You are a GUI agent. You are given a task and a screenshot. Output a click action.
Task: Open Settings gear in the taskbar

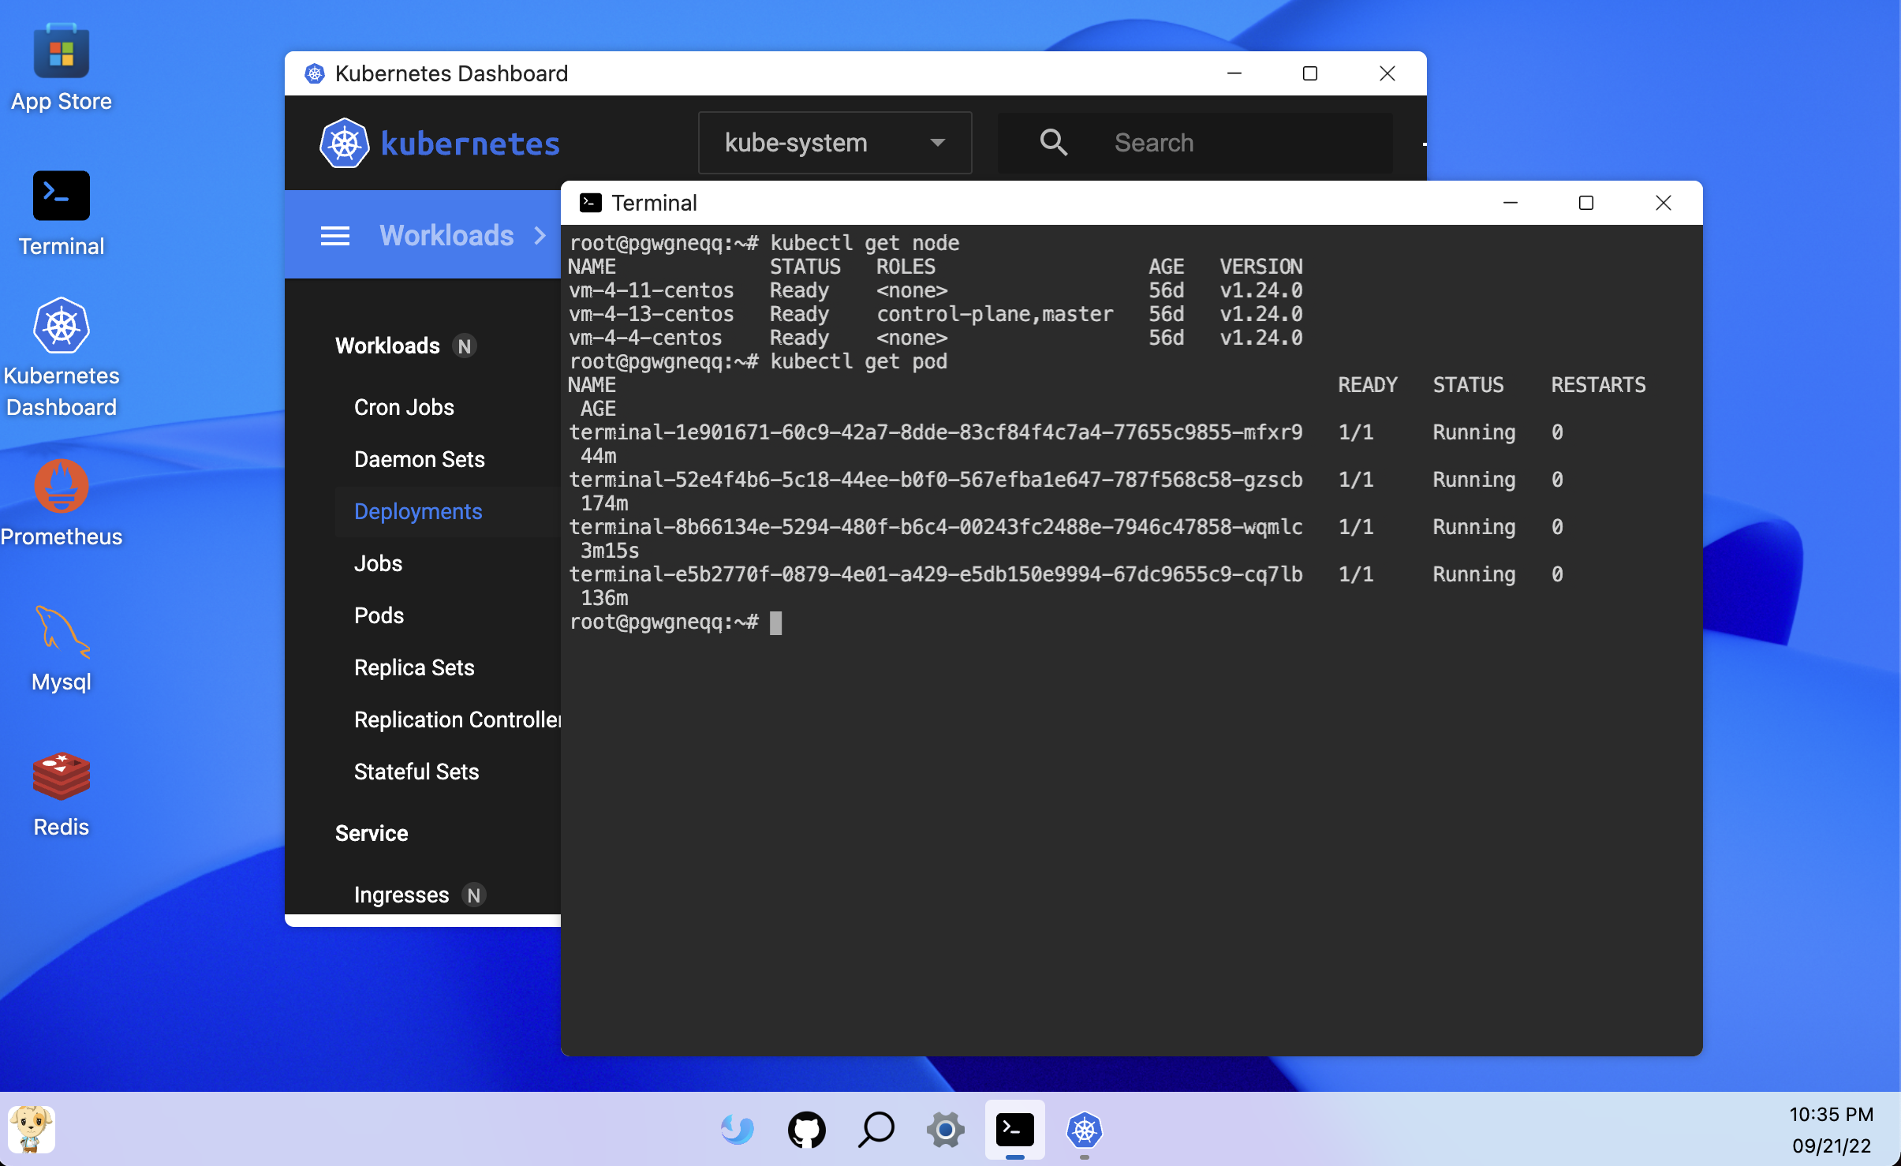tap(945, 1130)
